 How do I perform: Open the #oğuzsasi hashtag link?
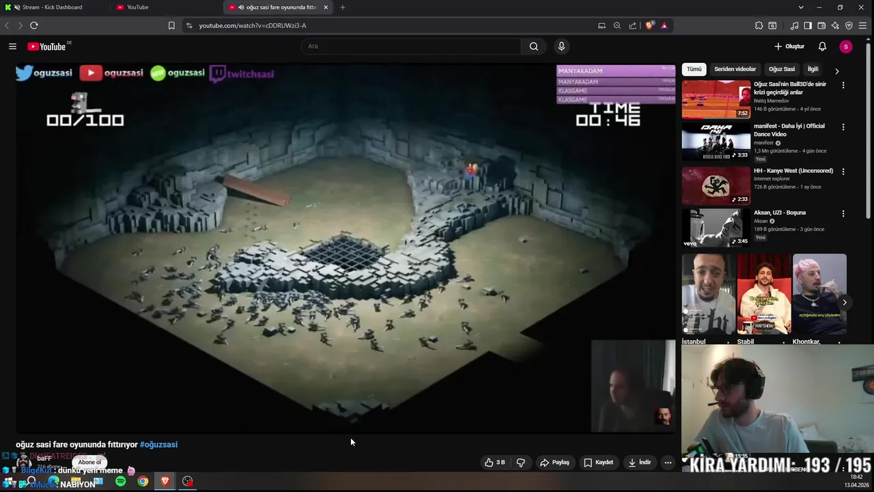[x=158, y=444]
